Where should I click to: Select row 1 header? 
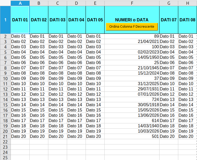pyautogui.click(x=5, y=20)
